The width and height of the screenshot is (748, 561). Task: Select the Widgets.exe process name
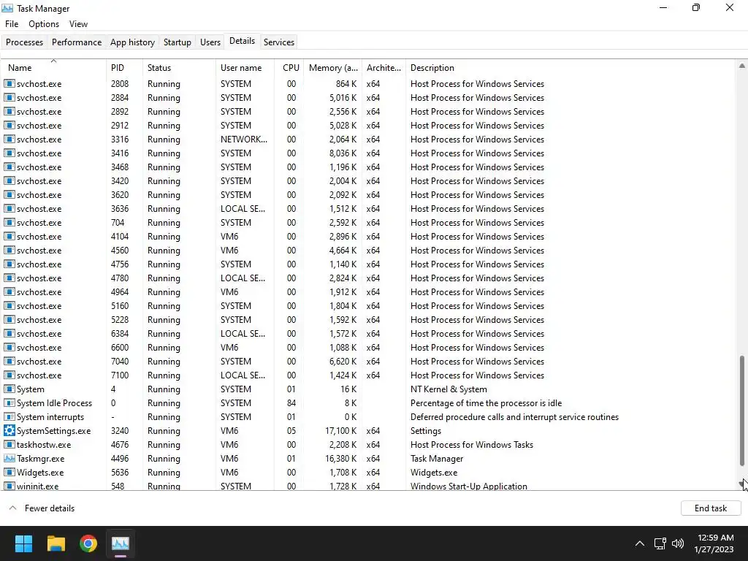click(x=40, y=473)
